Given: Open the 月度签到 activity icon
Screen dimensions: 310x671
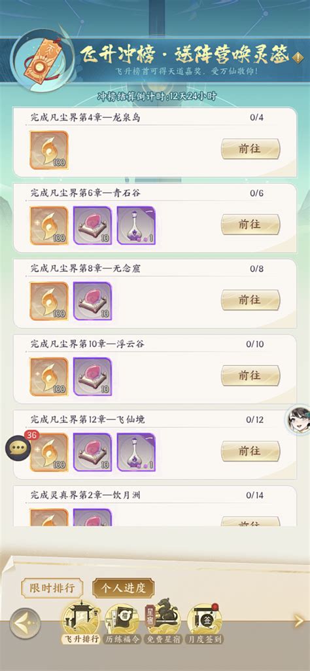Looking at the screenshot, I should [x=205, y=623].
